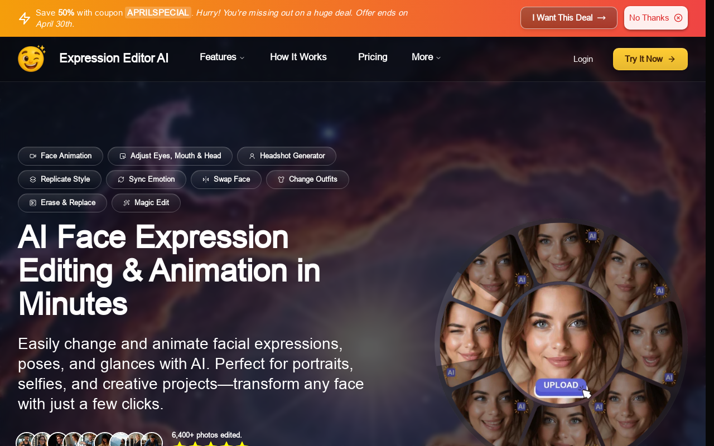Select the Replicate Style pill

[60, 180]
